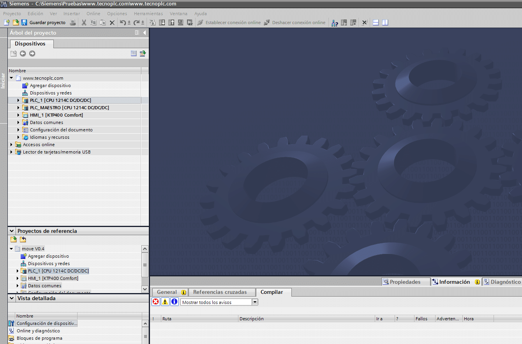Open the Propiedades tab
Viewport: 522px width, 344px height.
tap(405, 282)
